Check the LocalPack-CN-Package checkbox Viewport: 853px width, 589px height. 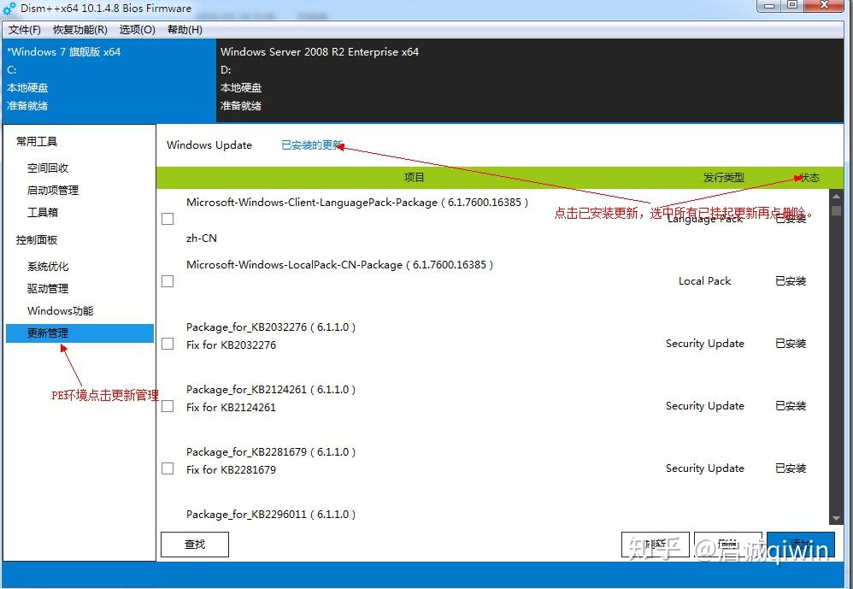(x=168, y=281)
